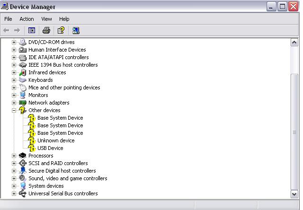303x210 pixels.
Task: Click the System devices icon
Action: [23, 186]
